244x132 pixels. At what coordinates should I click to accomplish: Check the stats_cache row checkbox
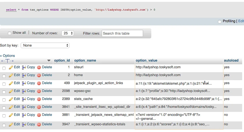4,100
